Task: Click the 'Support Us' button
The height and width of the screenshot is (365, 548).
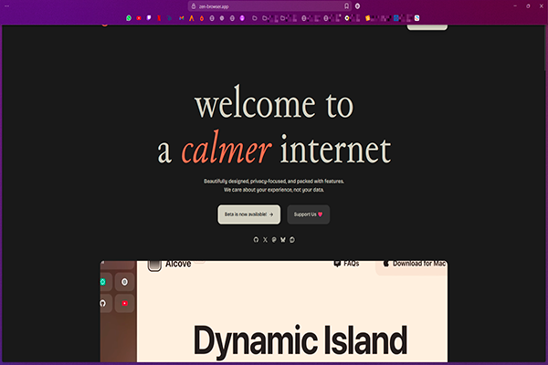Action: pyautogui.click(x=309, y=214)
